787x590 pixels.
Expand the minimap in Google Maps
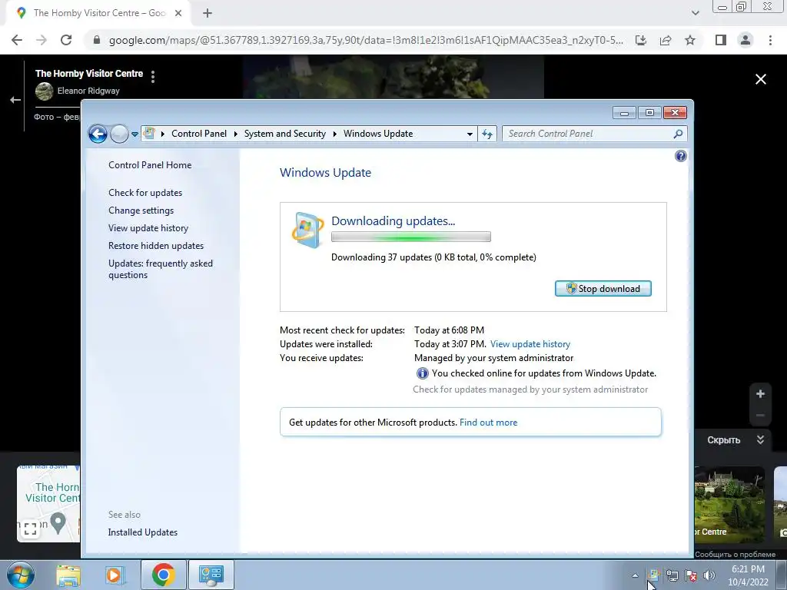pyautogui.click(x=30, y=529)
